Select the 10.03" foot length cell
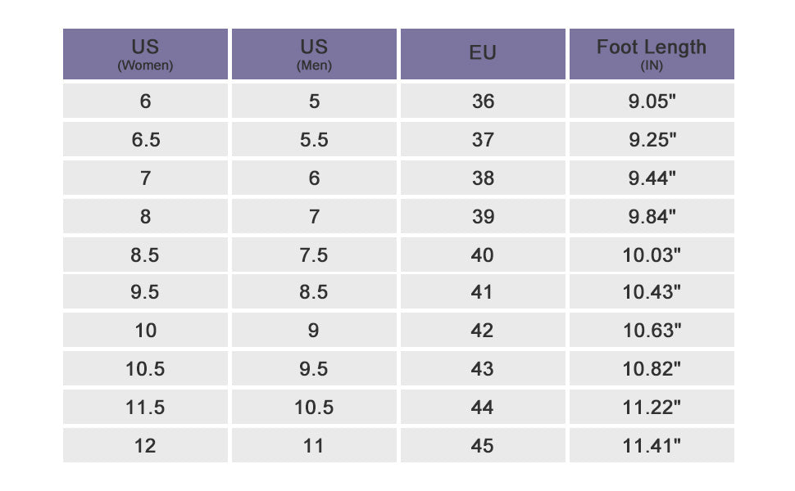 (x=652, y=255)
